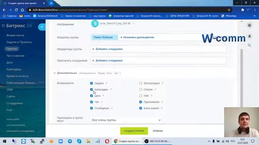Click the group image thumbnail
Image resolution: width=259 pixels, height=145 pixels.
pos(95,23)
